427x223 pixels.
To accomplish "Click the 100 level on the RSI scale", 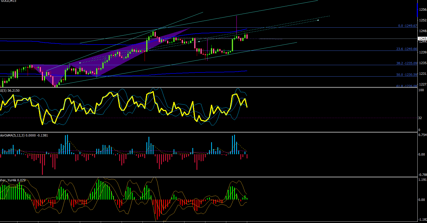I will (x=421, y=90).
